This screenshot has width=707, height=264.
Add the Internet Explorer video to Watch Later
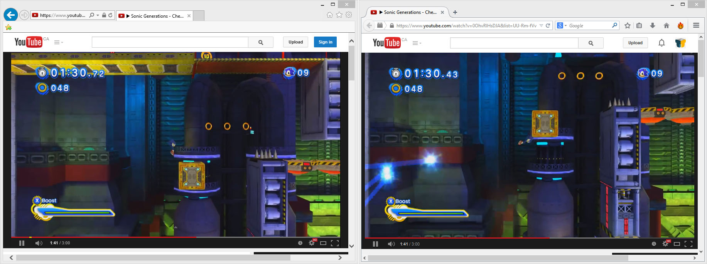click(300, 243)
